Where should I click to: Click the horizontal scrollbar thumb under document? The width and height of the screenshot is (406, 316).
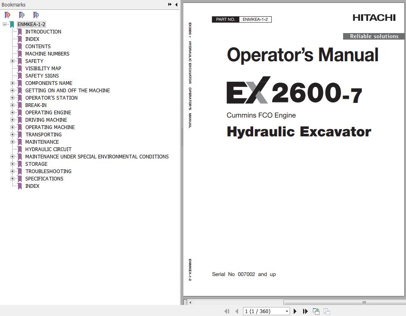345,302
